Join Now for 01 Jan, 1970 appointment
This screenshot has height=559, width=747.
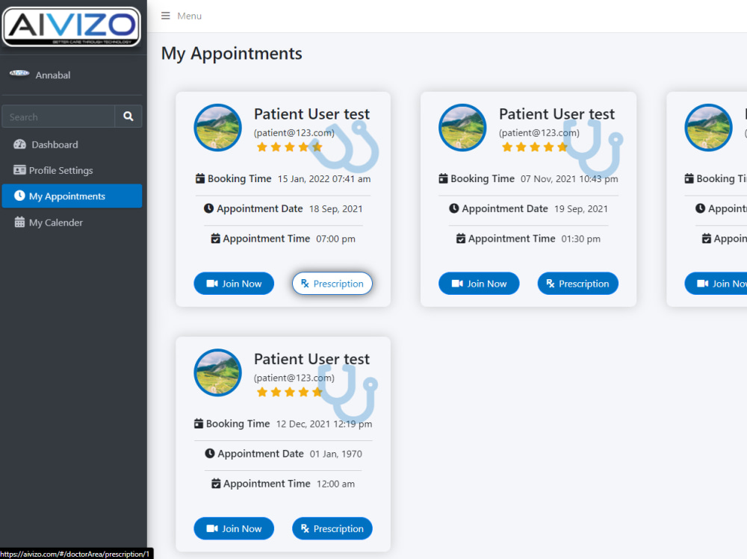234,528
